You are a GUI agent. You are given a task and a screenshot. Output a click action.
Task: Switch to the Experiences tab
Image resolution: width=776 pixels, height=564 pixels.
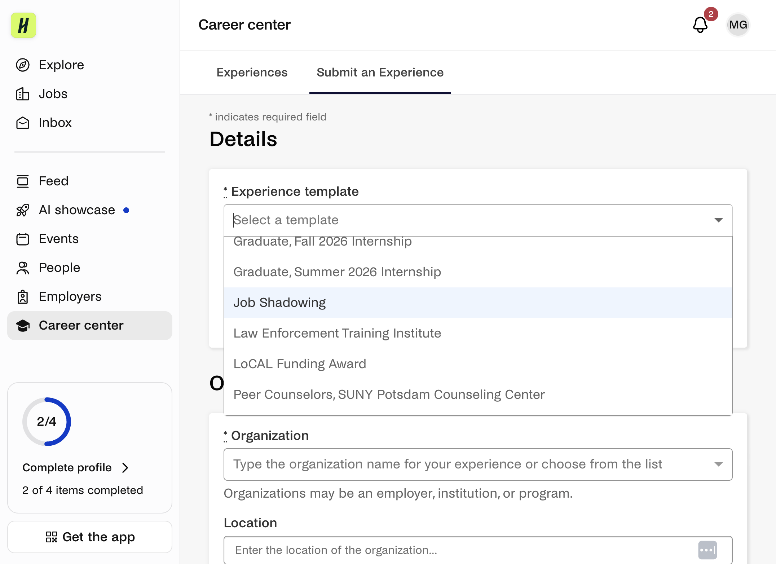click(252, 72)
